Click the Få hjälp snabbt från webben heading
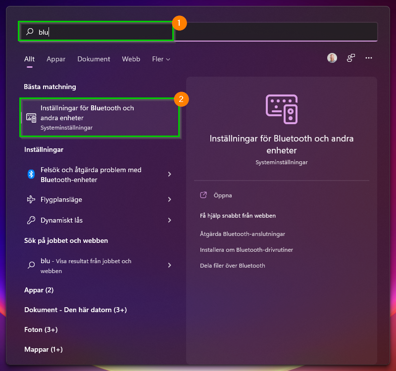Viewport: 396px width, 371px height. coord(238,216)
